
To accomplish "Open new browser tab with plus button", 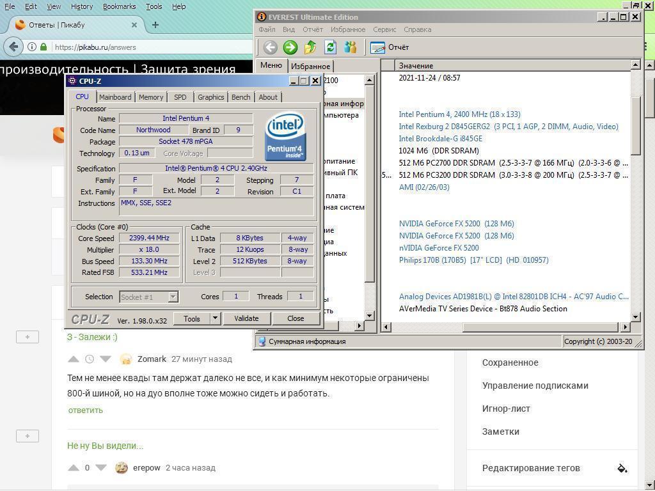I will tap(155, 25).
